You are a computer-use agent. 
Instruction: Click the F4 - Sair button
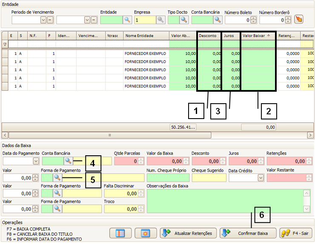[296, 233]
